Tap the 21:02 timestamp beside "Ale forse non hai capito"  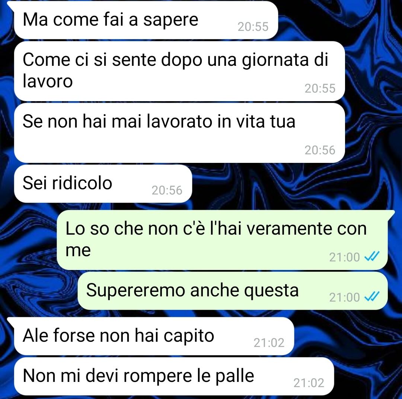click(269, 342)
